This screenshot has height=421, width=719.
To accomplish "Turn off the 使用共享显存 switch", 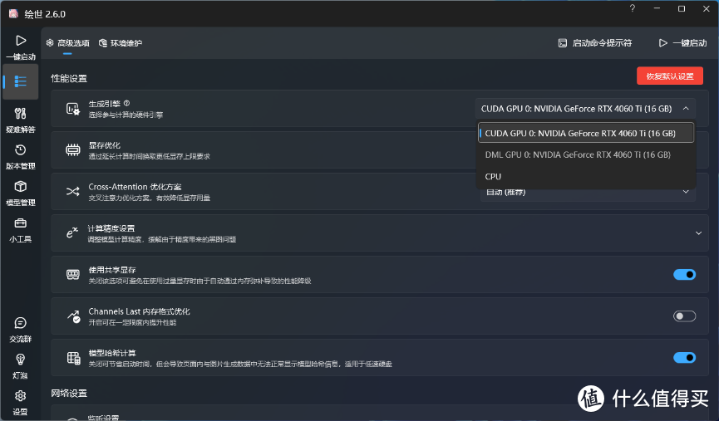I will 685,274.
